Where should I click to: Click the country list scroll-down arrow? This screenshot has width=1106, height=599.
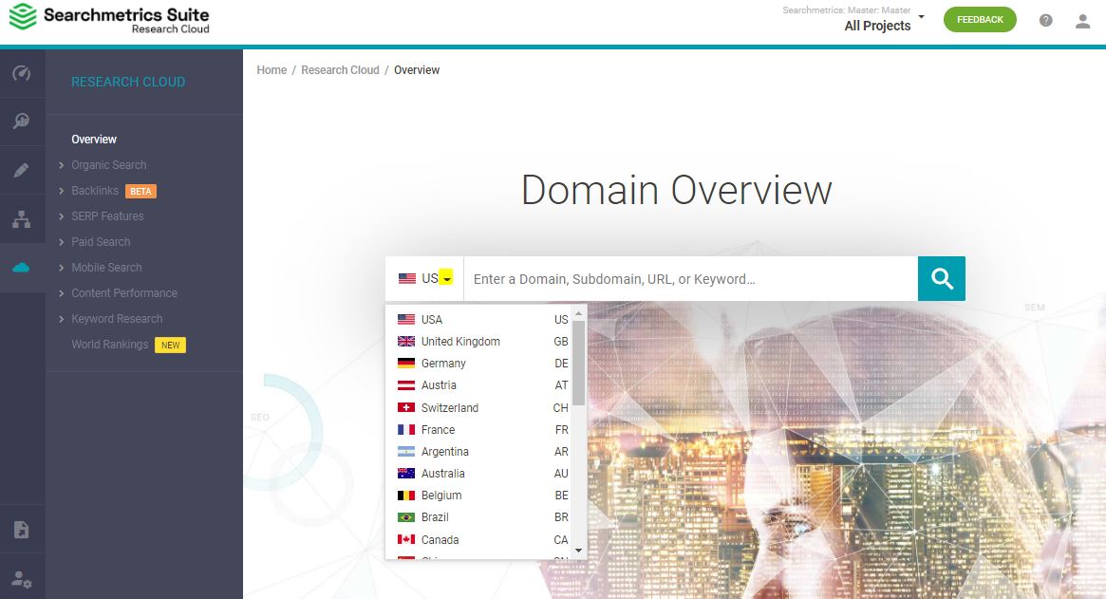(x=578, y=551)
